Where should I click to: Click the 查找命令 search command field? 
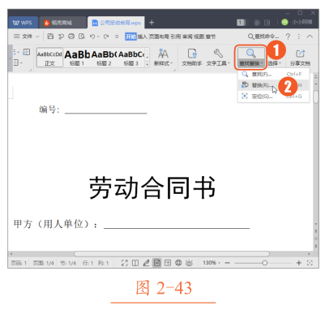pos(263,37)
